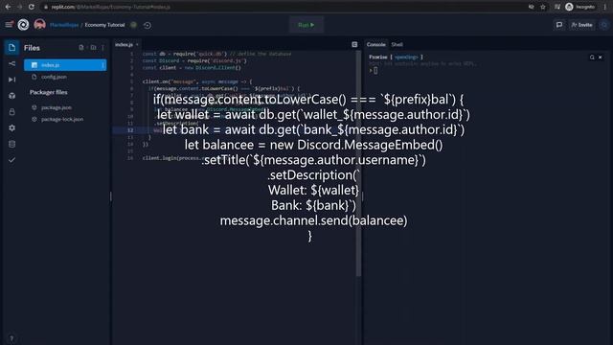613x345 pixels.
Task: Open the repl history icon
Action: tap(148, 25)
